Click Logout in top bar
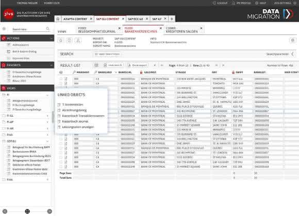This screenshot has height=216, width=299. (x=220, y=3)
